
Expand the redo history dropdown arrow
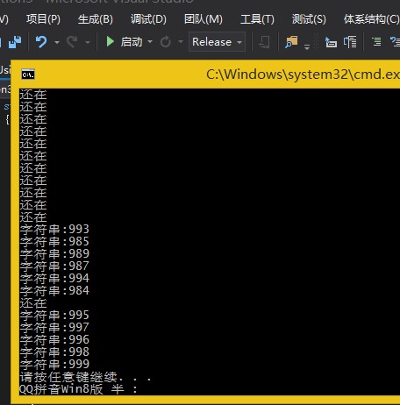point(88,42)
